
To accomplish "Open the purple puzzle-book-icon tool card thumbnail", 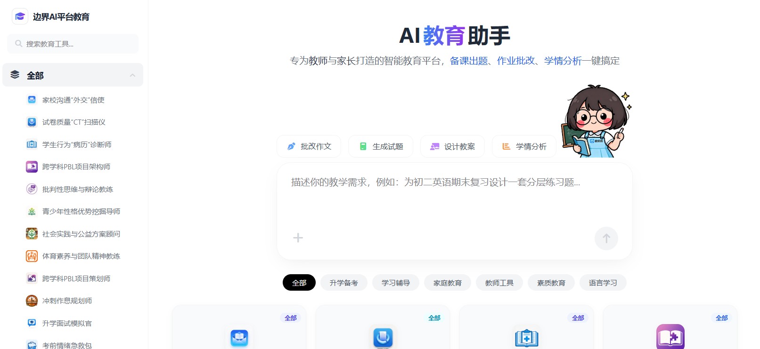I will point(670,337).
